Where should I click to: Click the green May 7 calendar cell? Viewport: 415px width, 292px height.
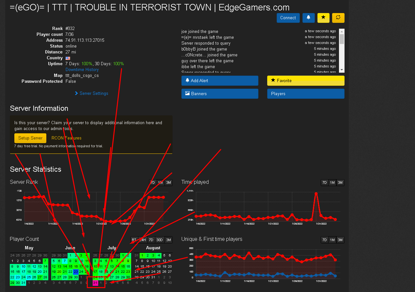tap(45, 261)
